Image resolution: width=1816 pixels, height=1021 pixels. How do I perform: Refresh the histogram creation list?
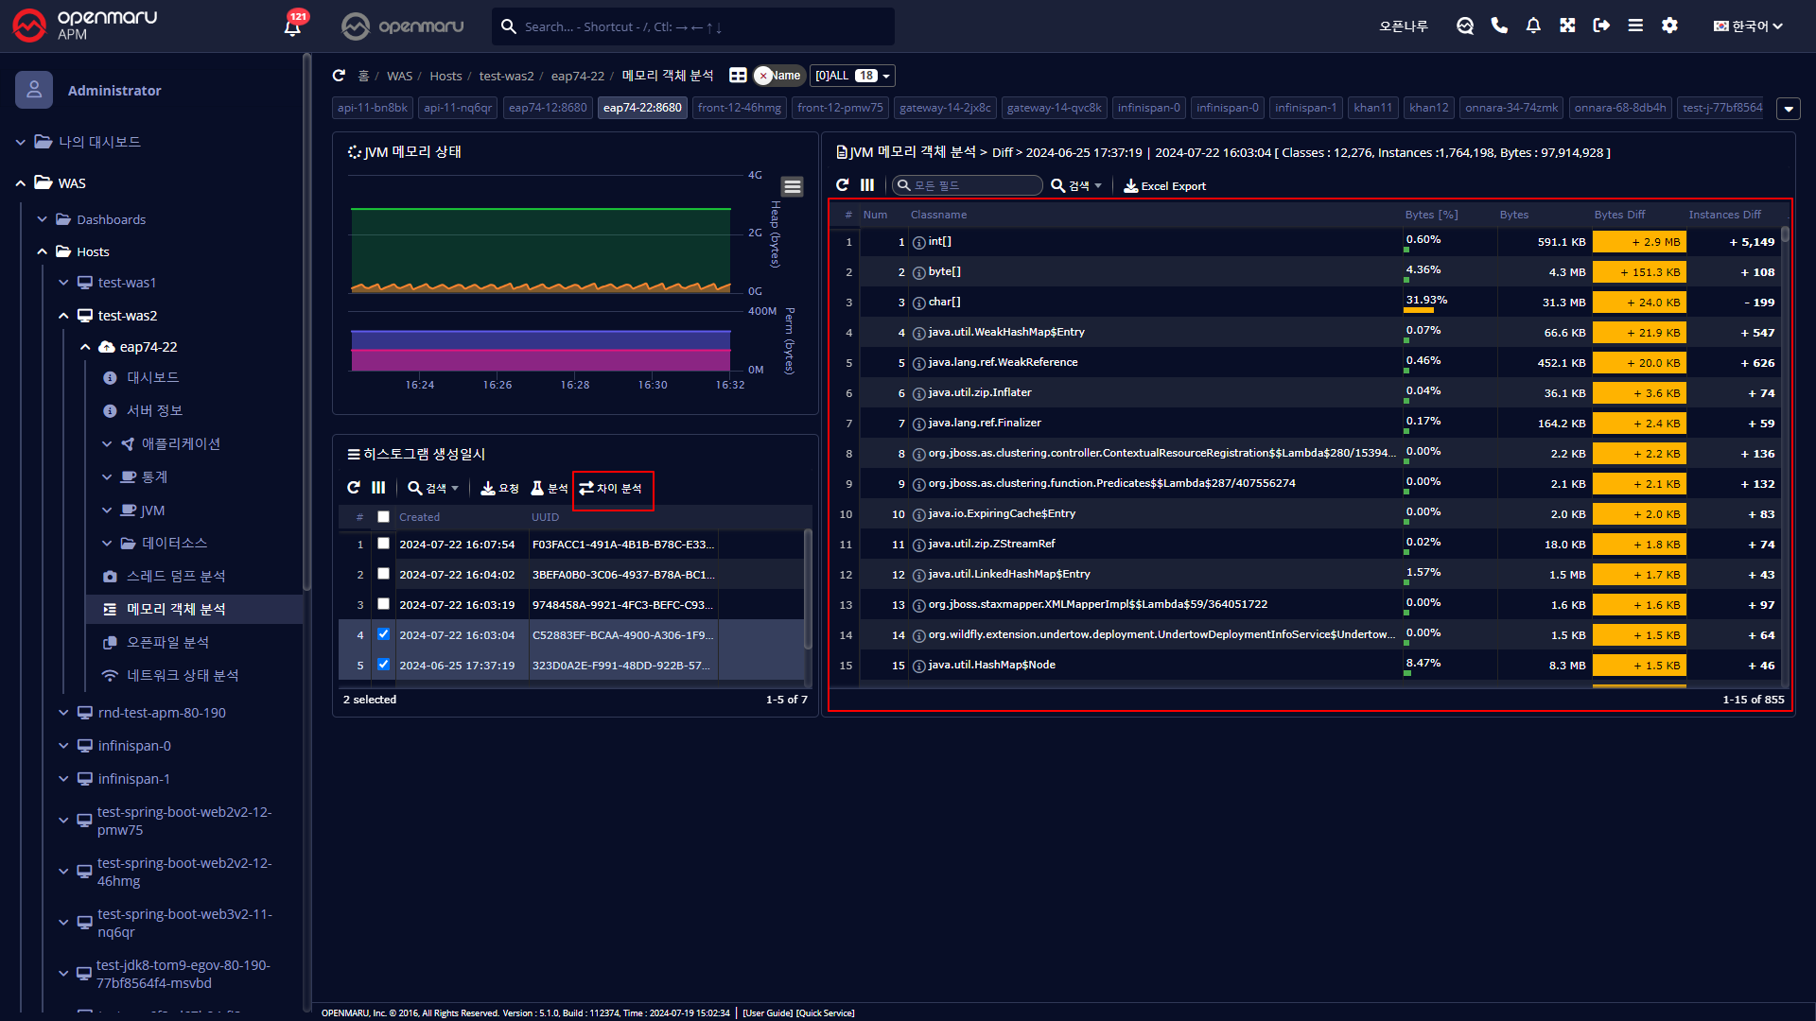[x=354, y=488]
